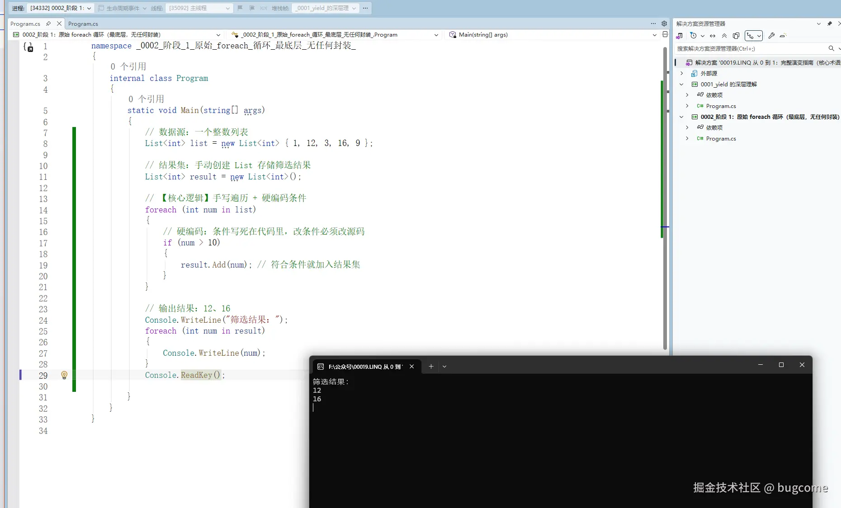Click the first thread flag icon
This screenshot has height=508, width=841.
(x=240, y=8)
